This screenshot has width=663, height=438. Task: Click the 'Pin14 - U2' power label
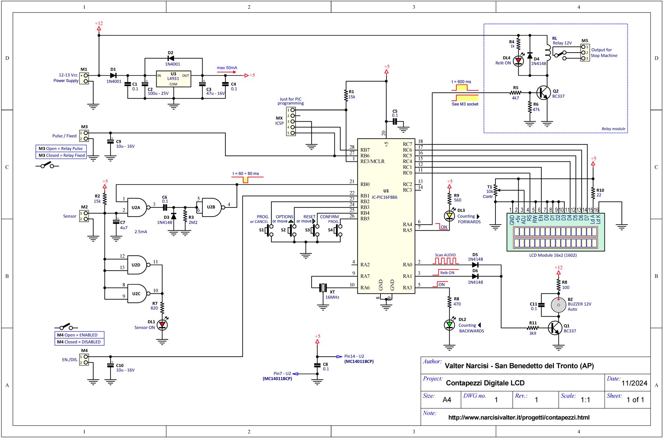354,356
